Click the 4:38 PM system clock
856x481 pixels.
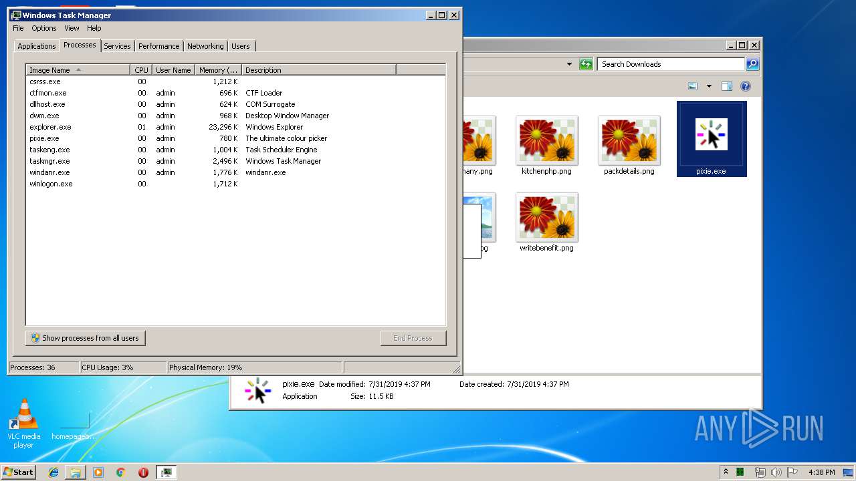[x=821, y=472]
